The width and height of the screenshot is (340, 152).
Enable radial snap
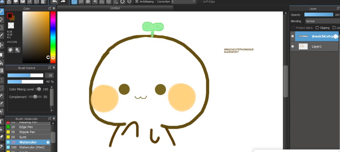click(x=102, y=2)
